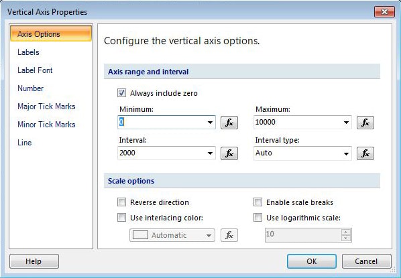The image size is (401, 278).
Task: Open the Major Tick Marks page
Action: click(46, 107)
